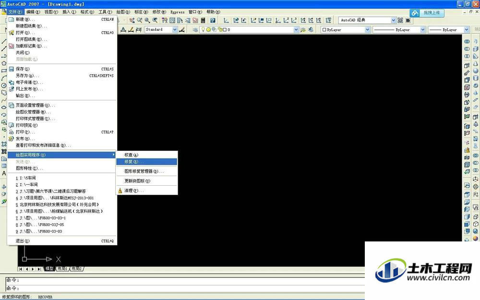Select the Polygon draw tool
This screenshot has width=480, height=300.
4,63
